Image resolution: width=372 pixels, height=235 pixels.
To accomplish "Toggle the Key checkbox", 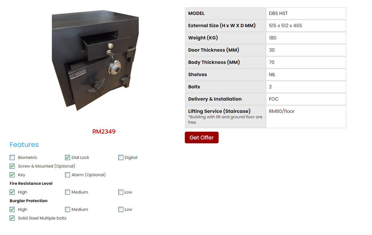I will [x=12, y=175].
